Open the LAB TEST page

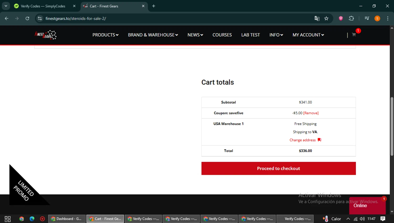[251, 35]
